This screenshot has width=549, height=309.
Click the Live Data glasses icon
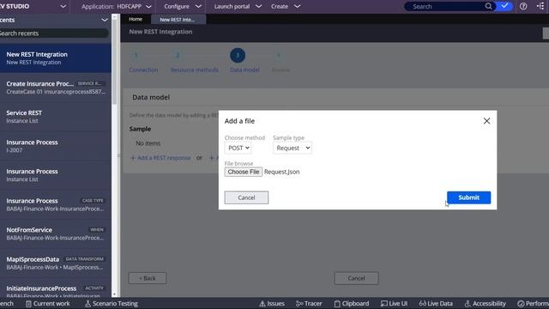click(422, 304)
